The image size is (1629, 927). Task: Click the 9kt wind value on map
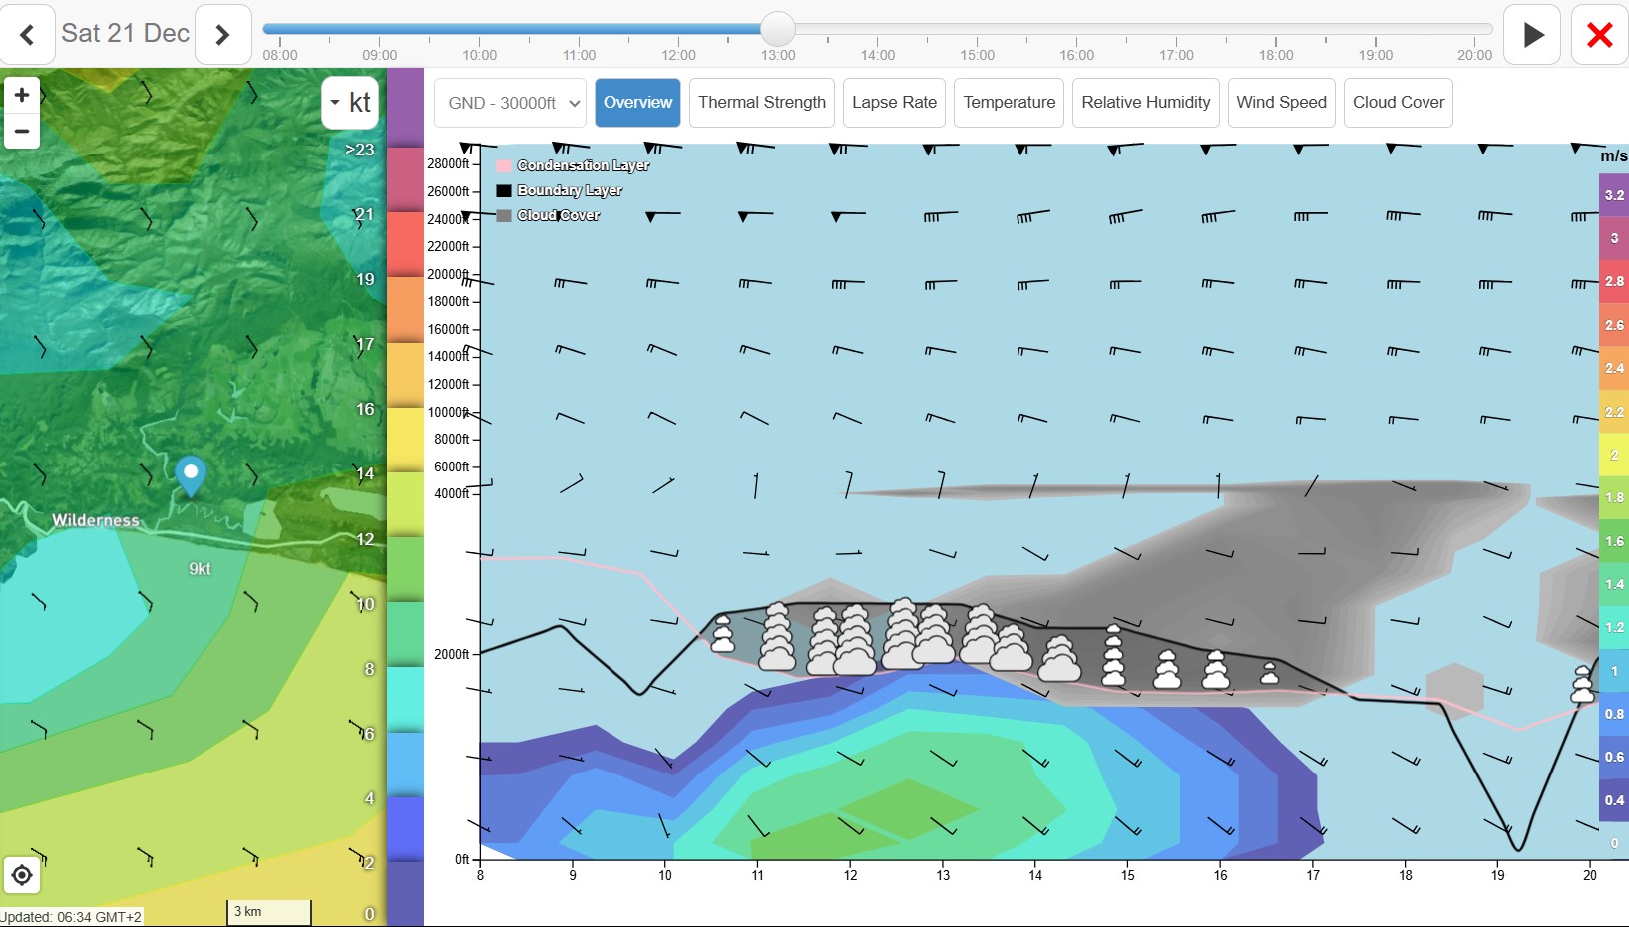200,569
